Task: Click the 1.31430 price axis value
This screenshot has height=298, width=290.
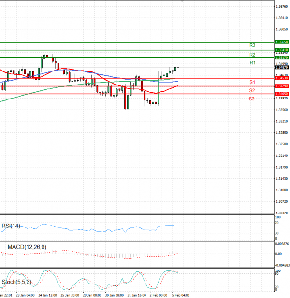Action: 282,179
